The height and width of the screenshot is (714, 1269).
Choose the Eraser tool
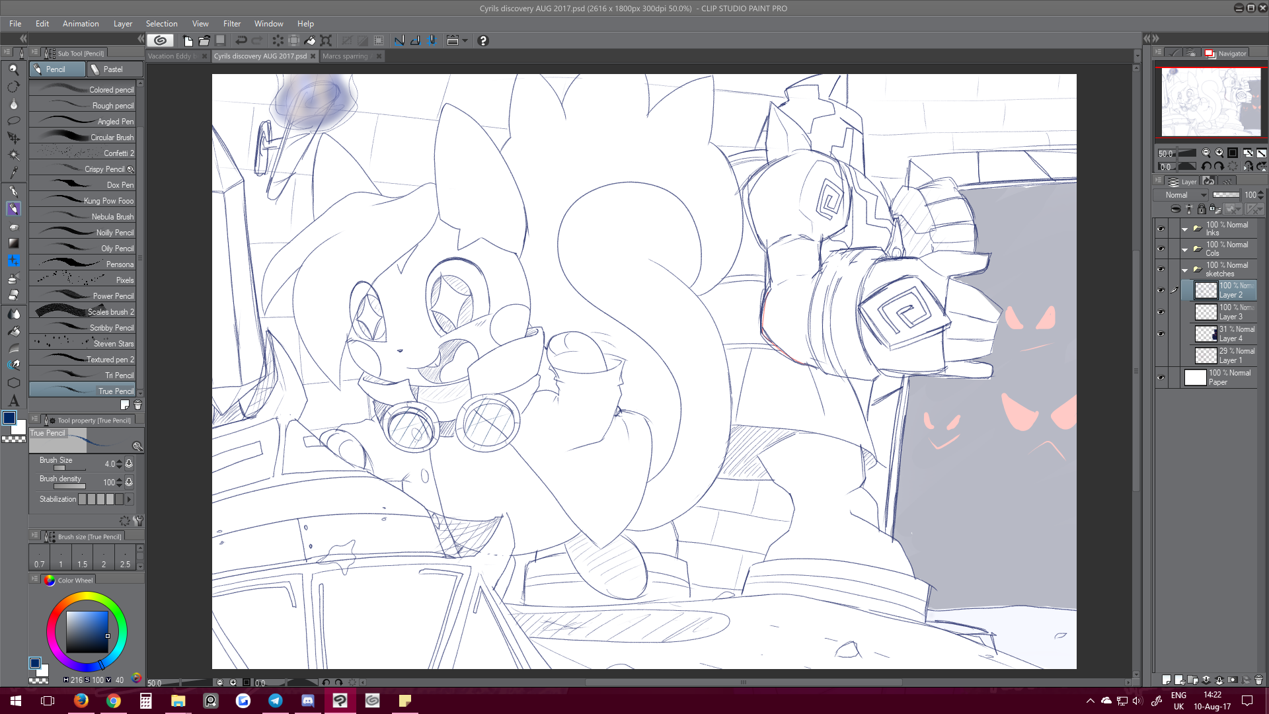[x=13, y=296]
